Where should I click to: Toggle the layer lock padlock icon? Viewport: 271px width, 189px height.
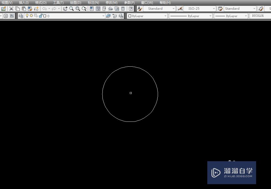41,16
